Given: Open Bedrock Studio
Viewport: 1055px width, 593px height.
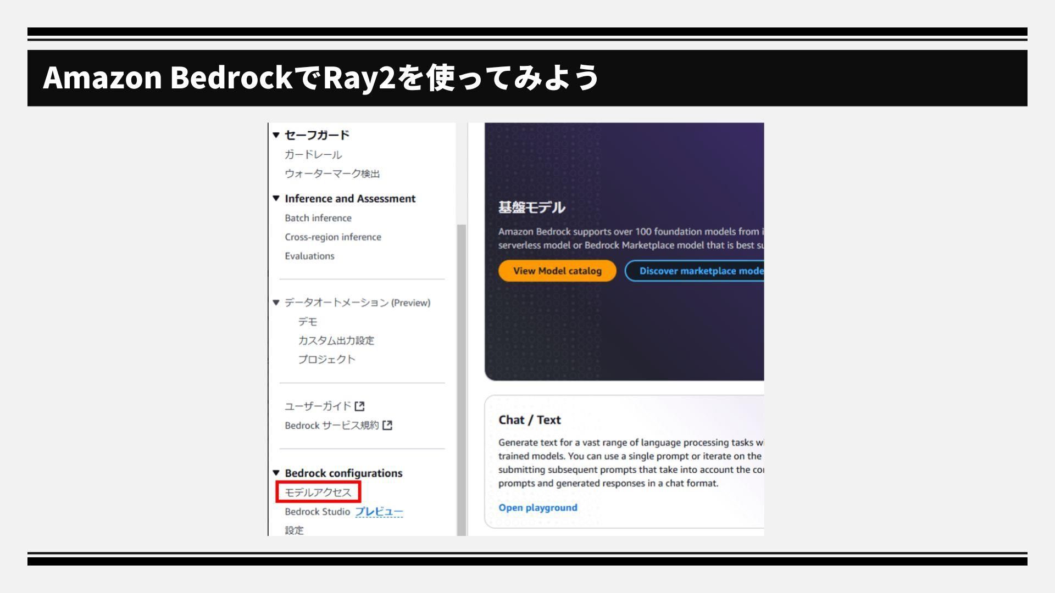Looking at the screenshot, I should [318, 512].
